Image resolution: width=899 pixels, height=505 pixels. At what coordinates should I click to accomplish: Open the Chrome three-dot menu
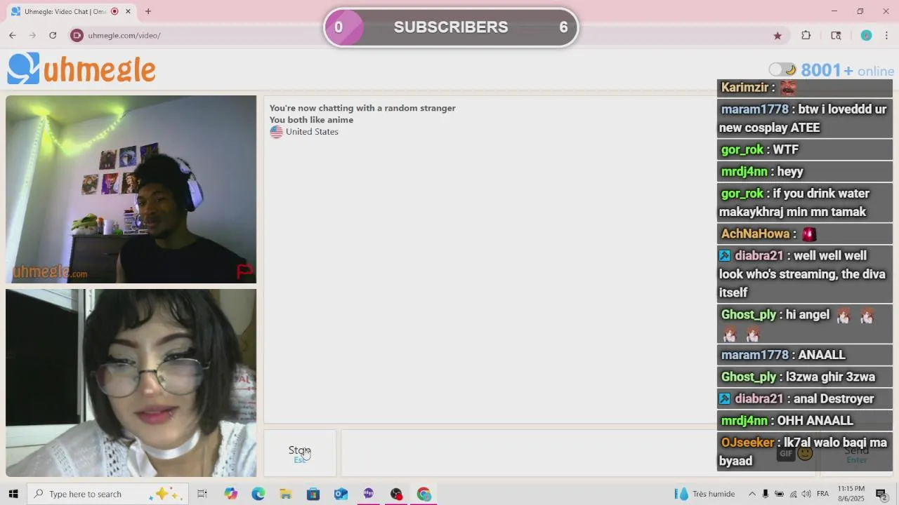[886, 35]
